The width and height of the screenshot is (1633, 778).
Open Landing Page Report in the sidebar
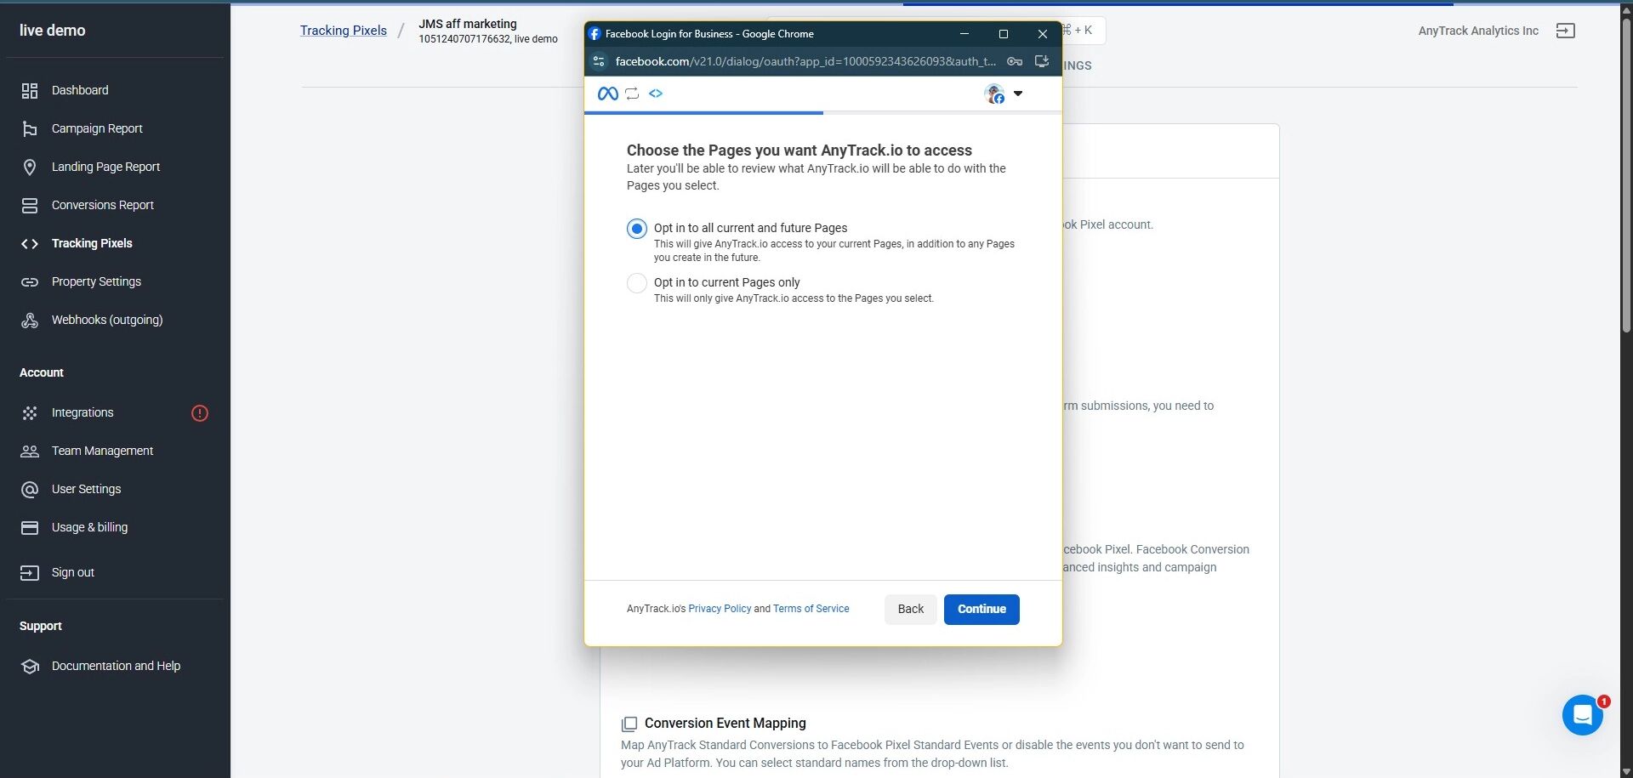(105, 168)
